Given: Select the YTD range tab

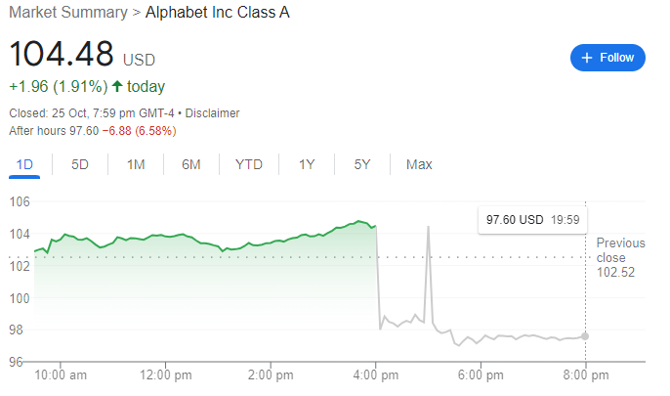Looking at the screenshot, I should pos(249,164).
